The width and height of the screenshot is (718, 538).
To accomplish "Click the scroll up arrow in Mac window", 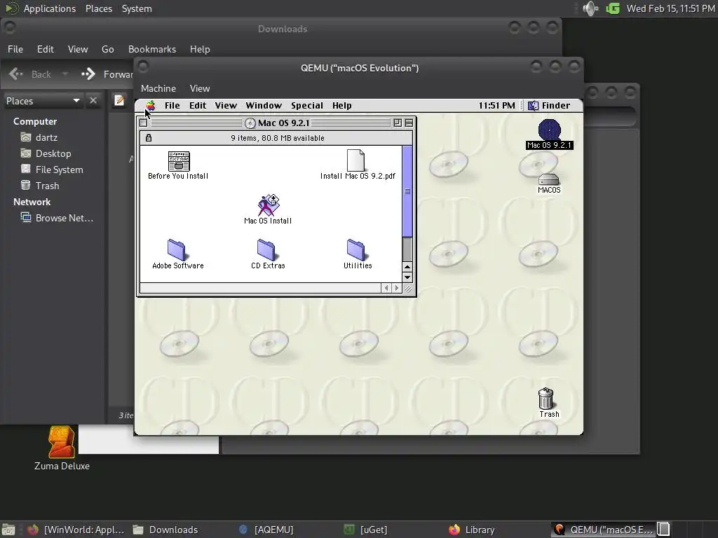I will pos(407,267).
